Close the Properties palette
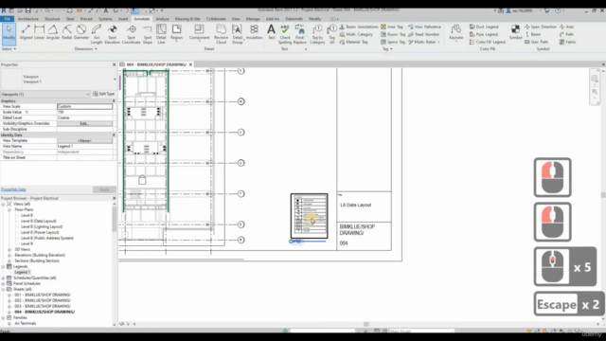The width and height of the screenshot is (606, 341). 114,64
